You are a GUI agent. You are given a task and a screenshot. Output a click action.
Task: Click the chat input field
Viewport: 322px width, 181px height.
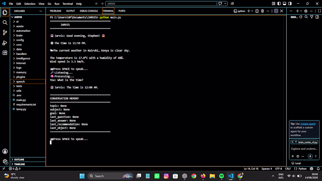pyautogui.click(x=304, y=149)
